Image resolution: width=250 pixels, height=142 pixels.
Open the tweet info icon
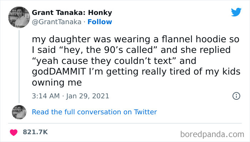tap(236, 96)
